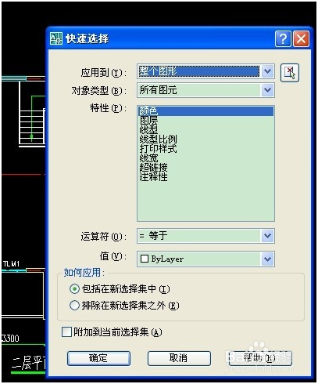Click the select objects pick icon button

(290, 73)
